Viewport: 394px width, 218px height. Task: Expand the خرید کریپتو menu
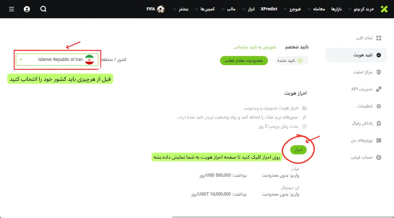coord(361,9)
